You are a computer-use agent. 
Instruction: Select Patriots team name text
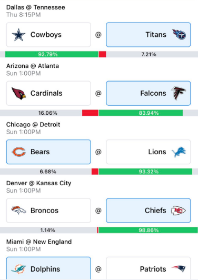coord(153,269)
